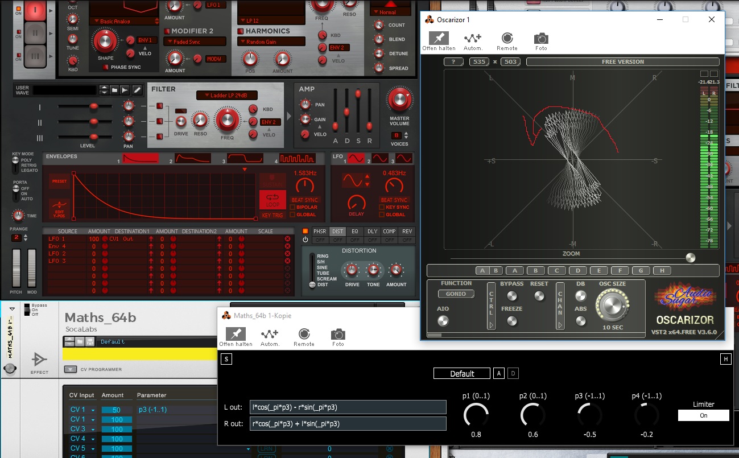Click Foto camera icon in Maths_64b window
The height and width of the screenshot is (458, 739).
coord(338,337)
